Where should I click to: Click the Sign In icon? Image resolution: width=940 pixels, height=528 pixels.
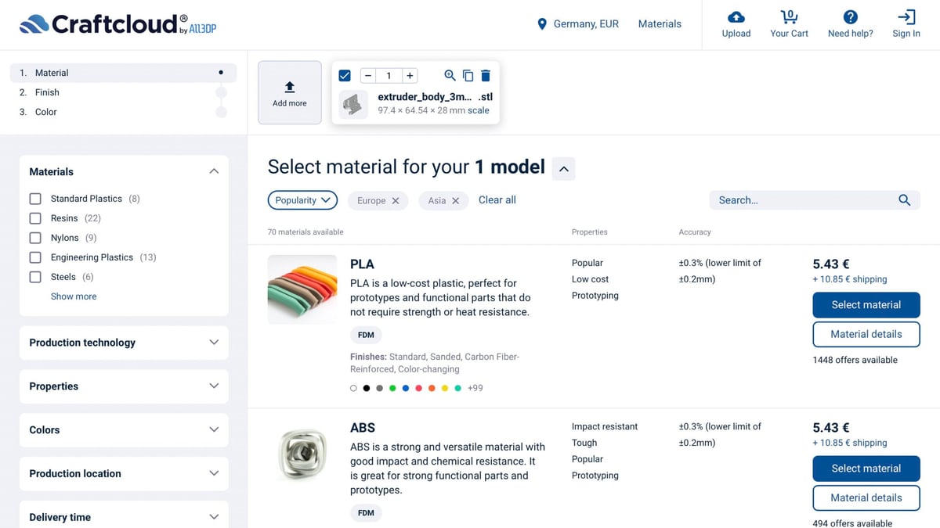(906, 17)
